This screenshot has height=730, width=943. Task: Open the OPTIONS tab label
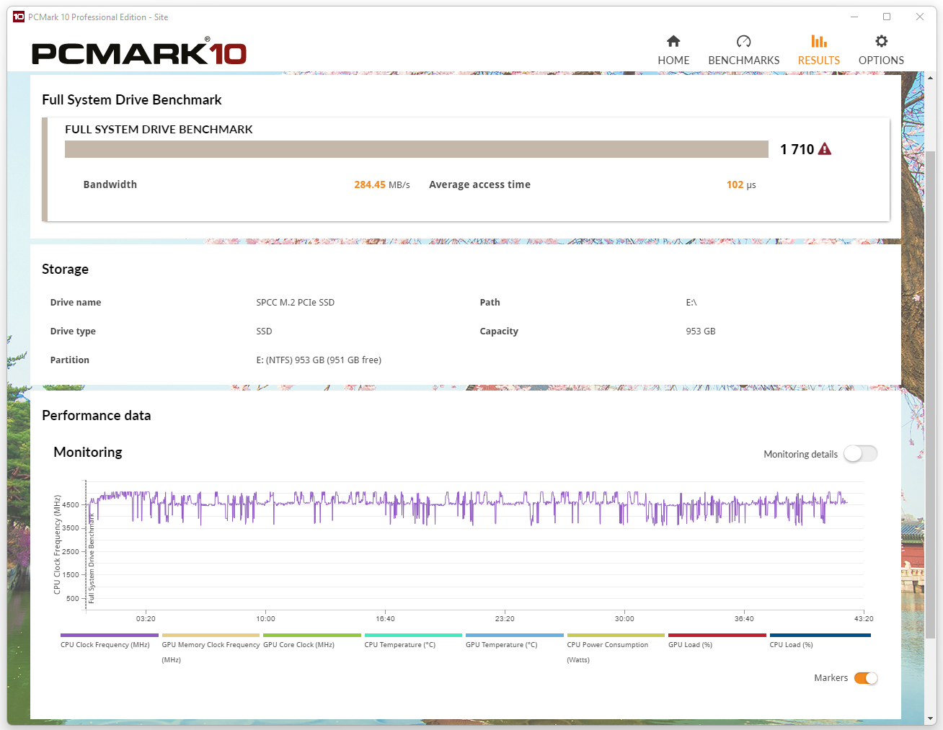tap(881, 61)
